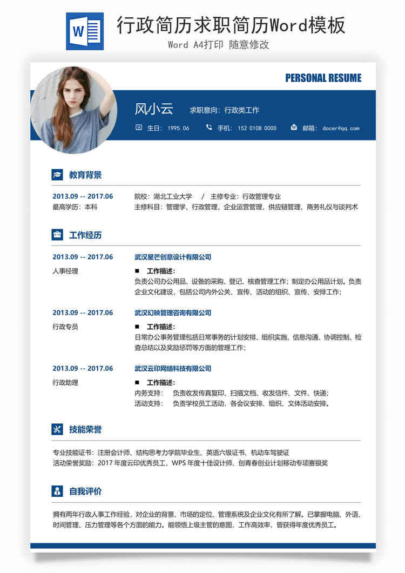Click the line starting 负责公司办公用品
This screenshot has width=405, height=573.
pyautogui.click(x=248, y=282)
